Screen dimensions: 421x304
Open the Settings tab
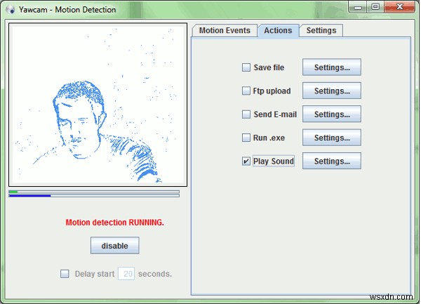point(321,30)
